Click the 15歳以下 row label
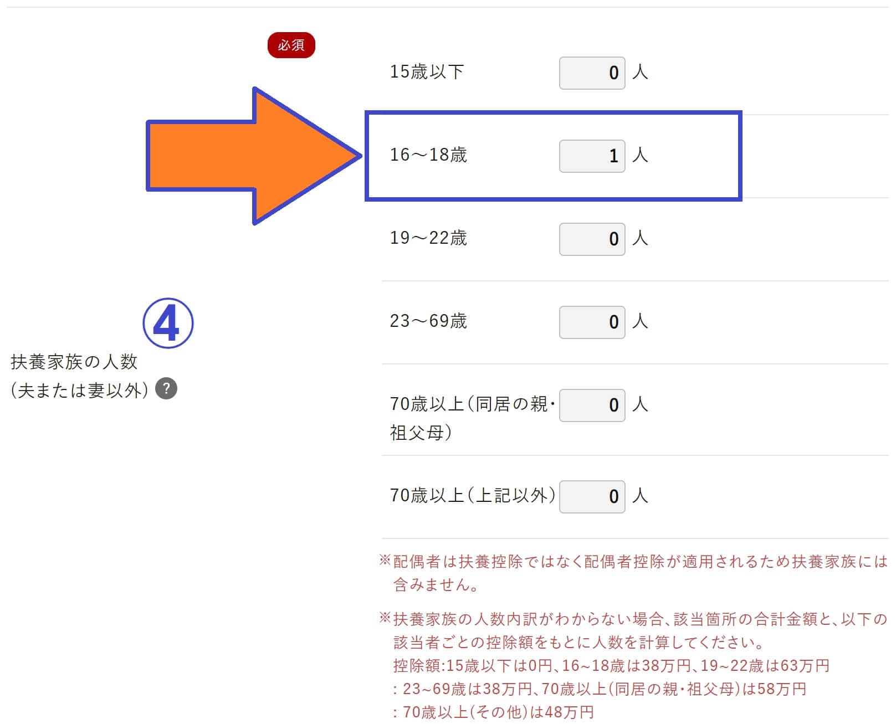This screenshot has height=724, width=896. pyautogui.click(x=427, y=72)
